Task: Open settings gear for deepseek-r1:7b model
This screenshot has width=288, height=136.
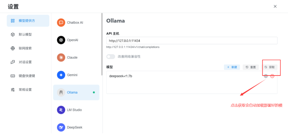Action: tap(266, 76)
